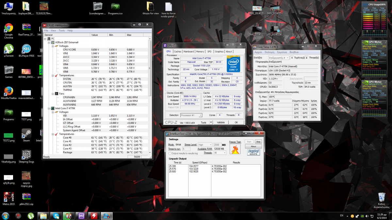The width and height of the screenshot is (392, 220).
Task: Click the OK button in CPU-Z
Action: click(x=236, y=123)
